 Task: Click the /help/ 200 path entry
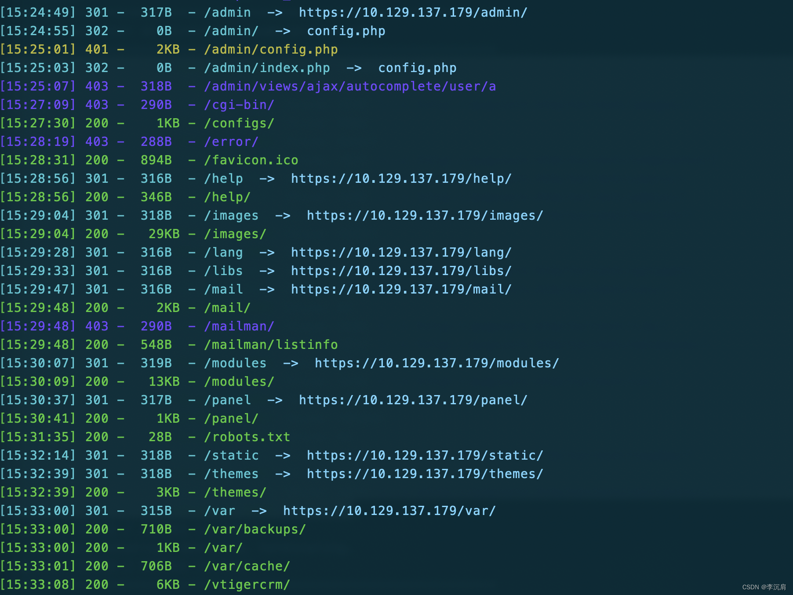[227, 197]
